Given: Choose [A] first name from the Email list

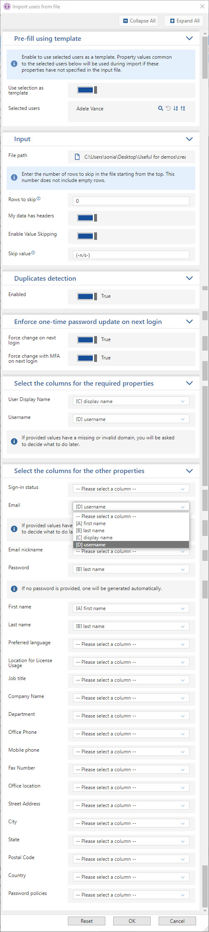Looking at the screenshot, I should tap(131, 523).
